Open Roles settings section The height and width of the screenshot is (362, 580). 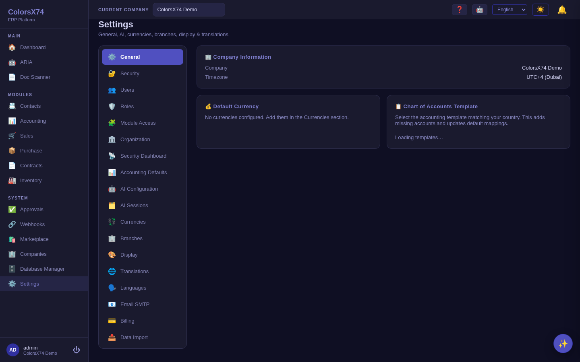(x=143, y=107)
